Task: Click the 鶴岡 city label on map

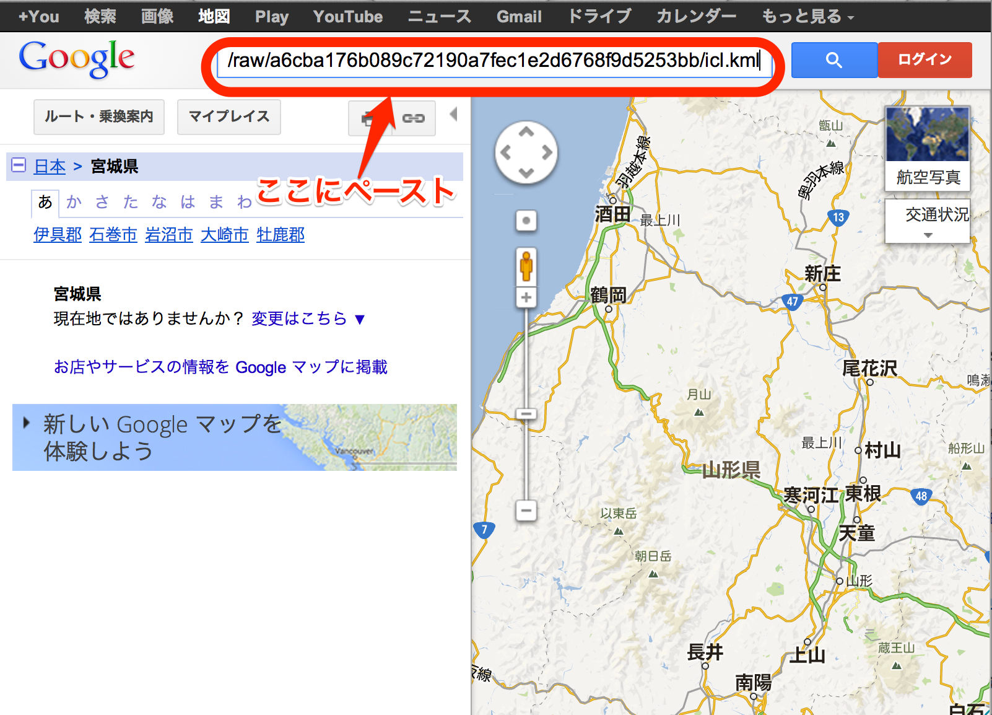Action: pyautogui.click(x=608, y=295)
